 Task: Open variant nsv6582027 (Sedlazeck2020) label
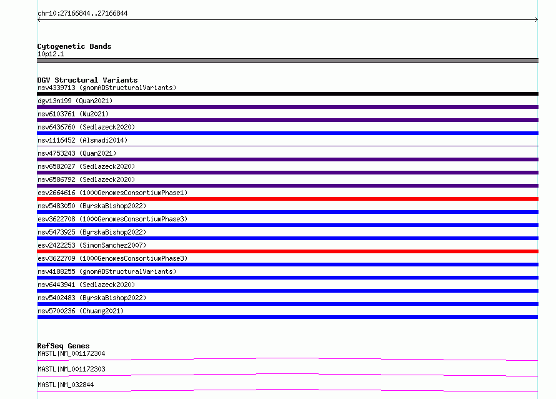(x=86, y=166)
